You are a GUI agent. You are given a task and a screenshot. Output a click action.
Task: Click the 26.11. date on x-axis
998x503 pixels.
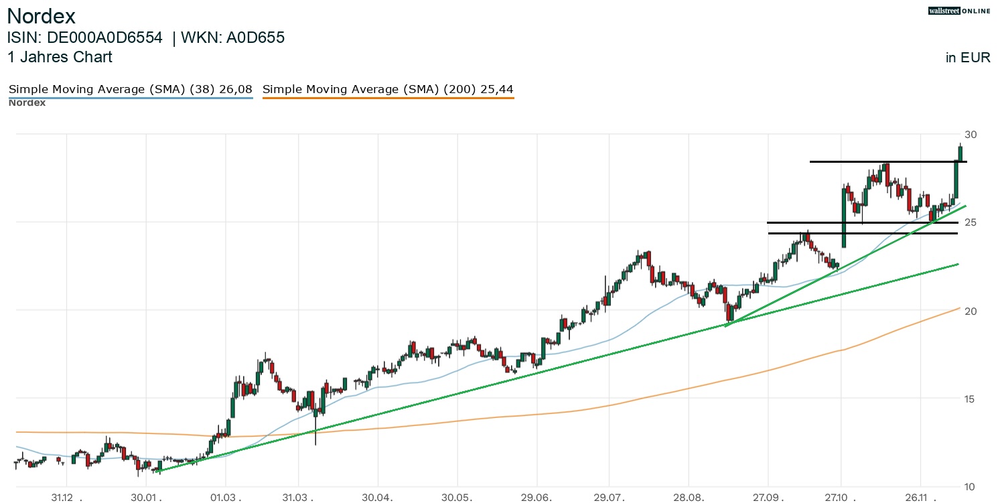pos(920,498)
